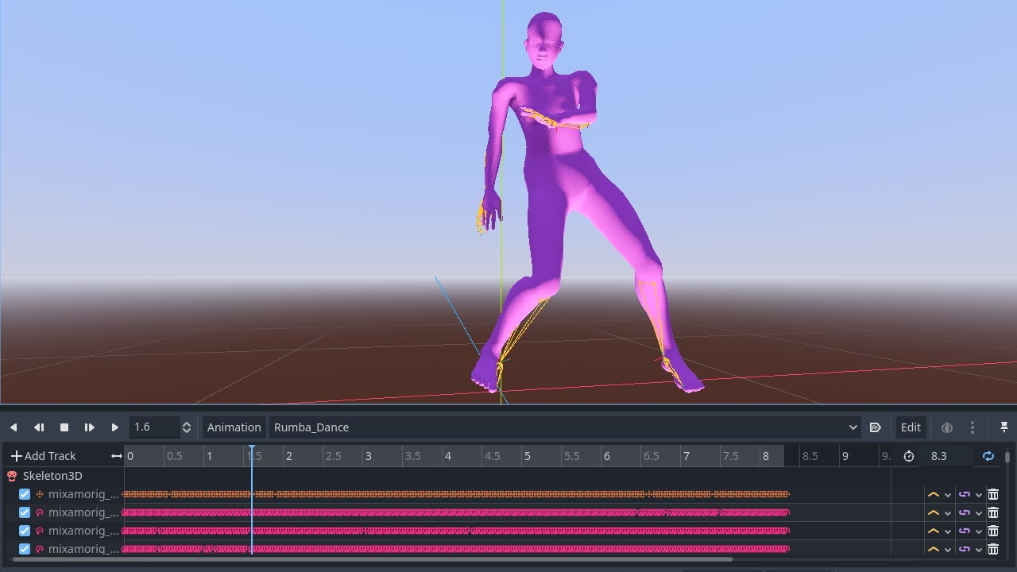The height and width of the screenshot is (572, 1017).
Task: Click the first rotation track type icon
Action: 40,512
